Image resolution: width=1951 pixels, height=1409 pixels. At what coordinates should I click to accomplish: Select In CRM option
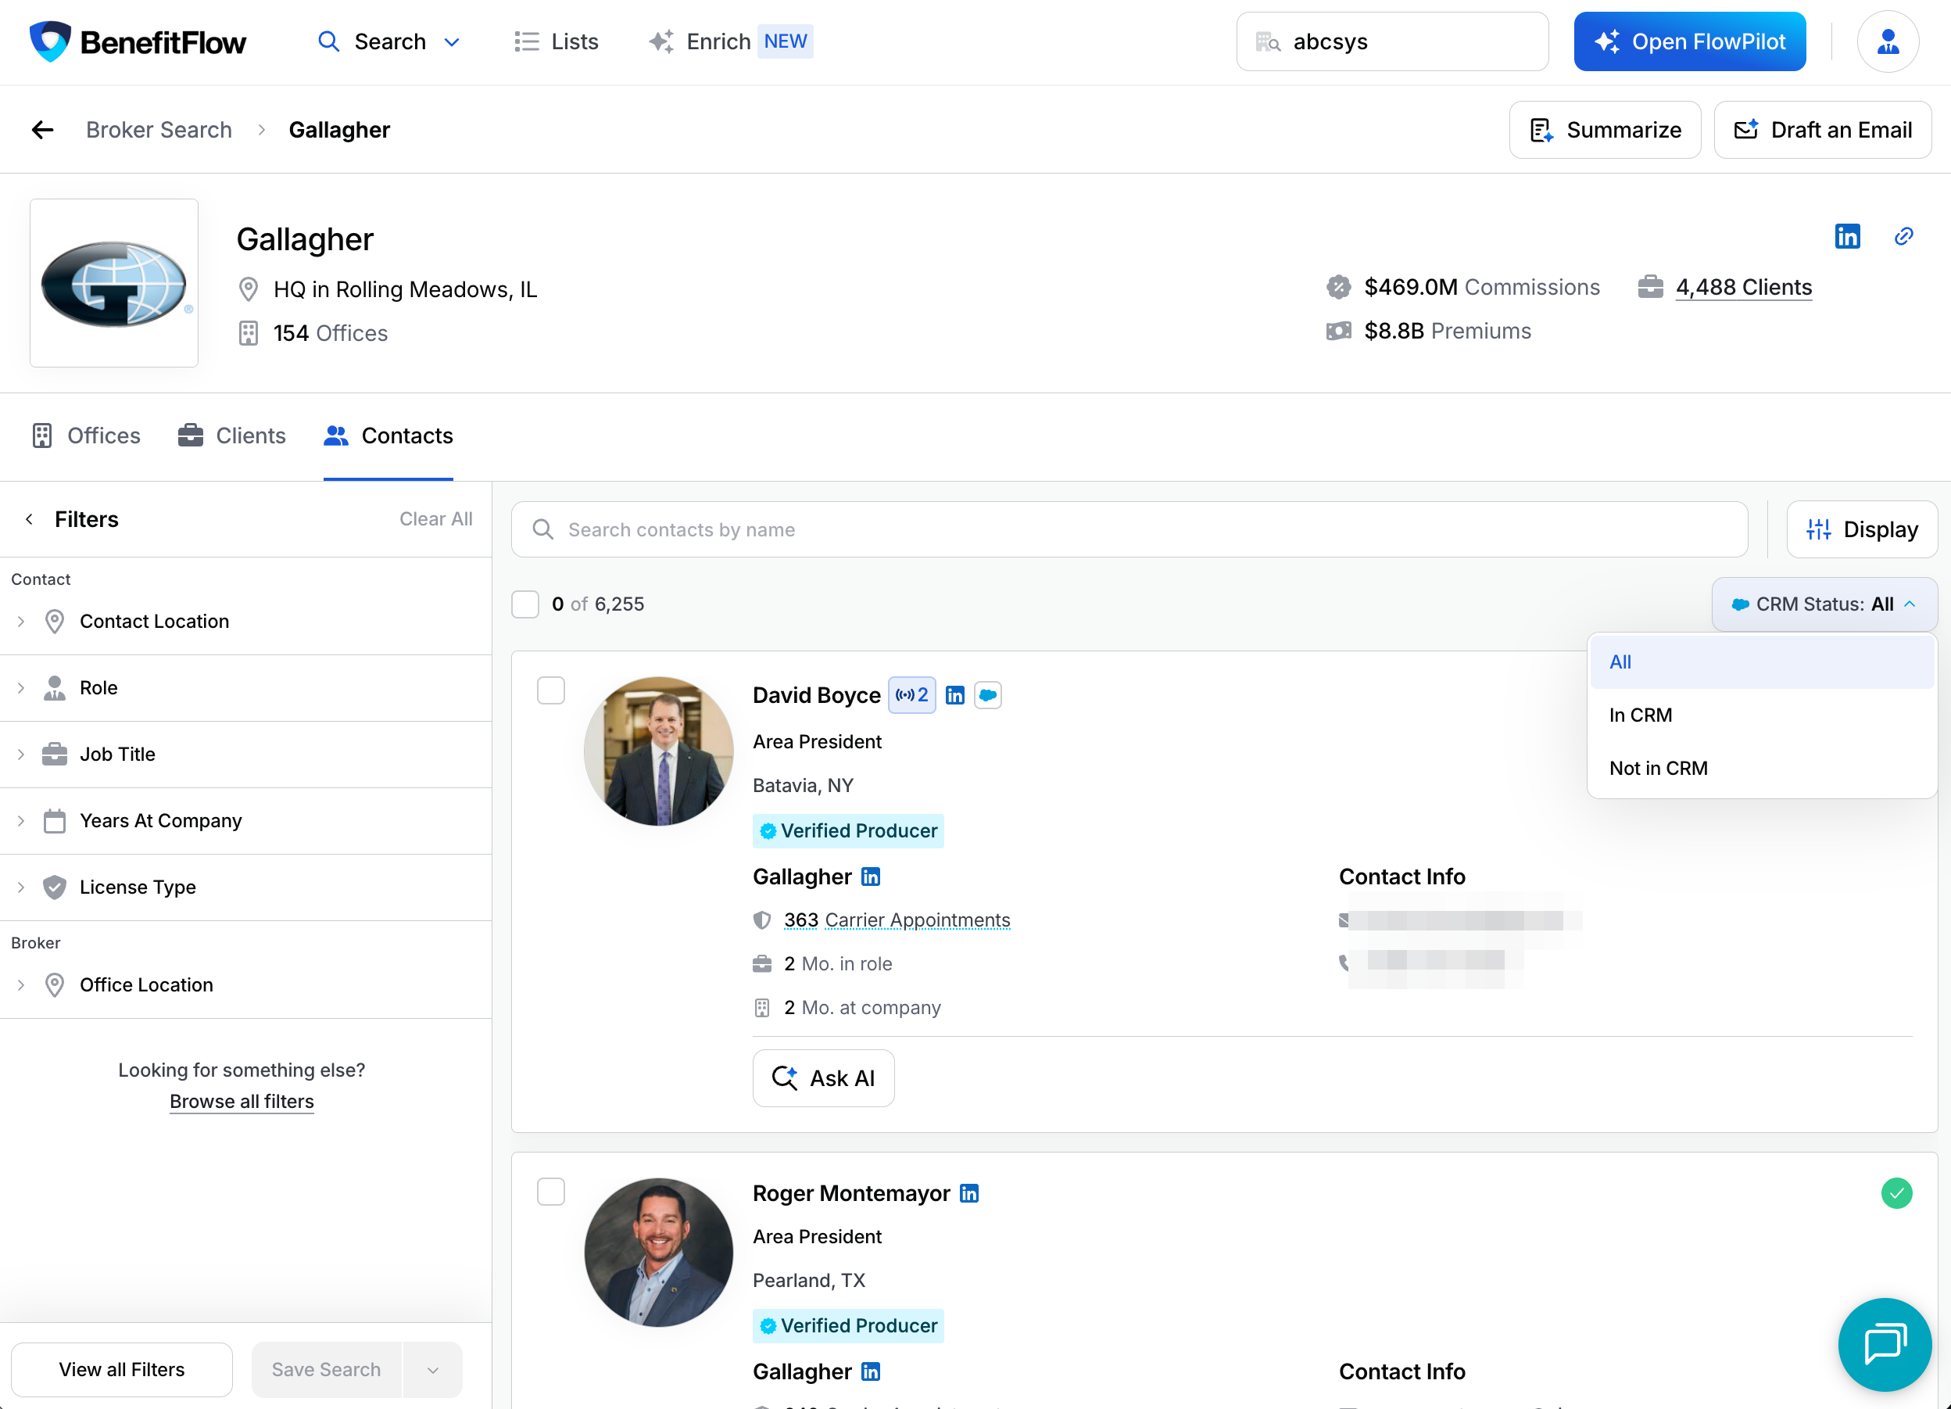point(1762,715)
